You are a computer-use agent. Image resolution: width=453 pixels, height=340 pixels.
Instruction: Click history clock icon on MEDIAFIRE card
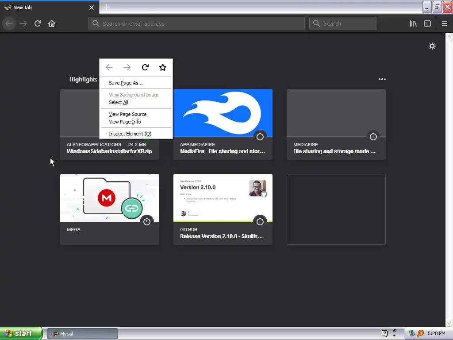[x=373, y=137]
